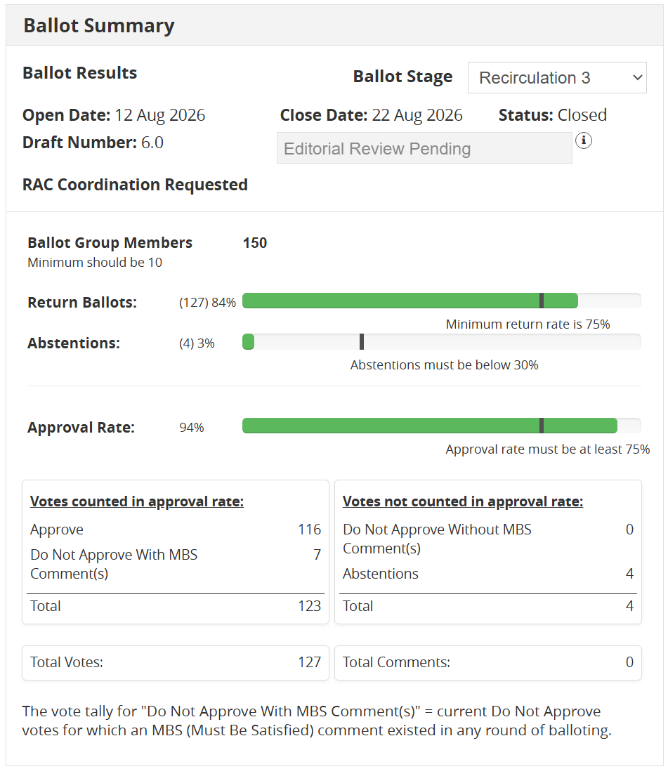Click the Total Votes box
Image resolution: width=668 pixels, height=769 pixels.
[x=175, y=662]
